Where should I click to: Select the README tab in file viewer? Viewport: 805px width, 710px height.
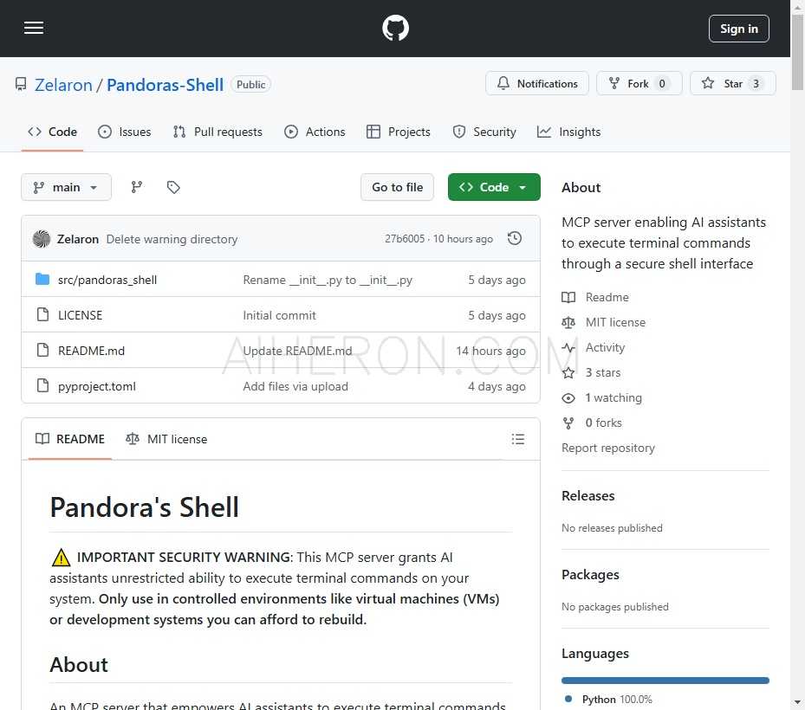(x=70, y=439)
